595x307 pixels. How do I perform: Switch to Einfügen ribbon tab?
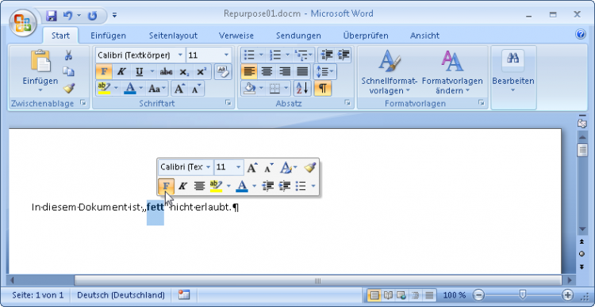[108, 36]
